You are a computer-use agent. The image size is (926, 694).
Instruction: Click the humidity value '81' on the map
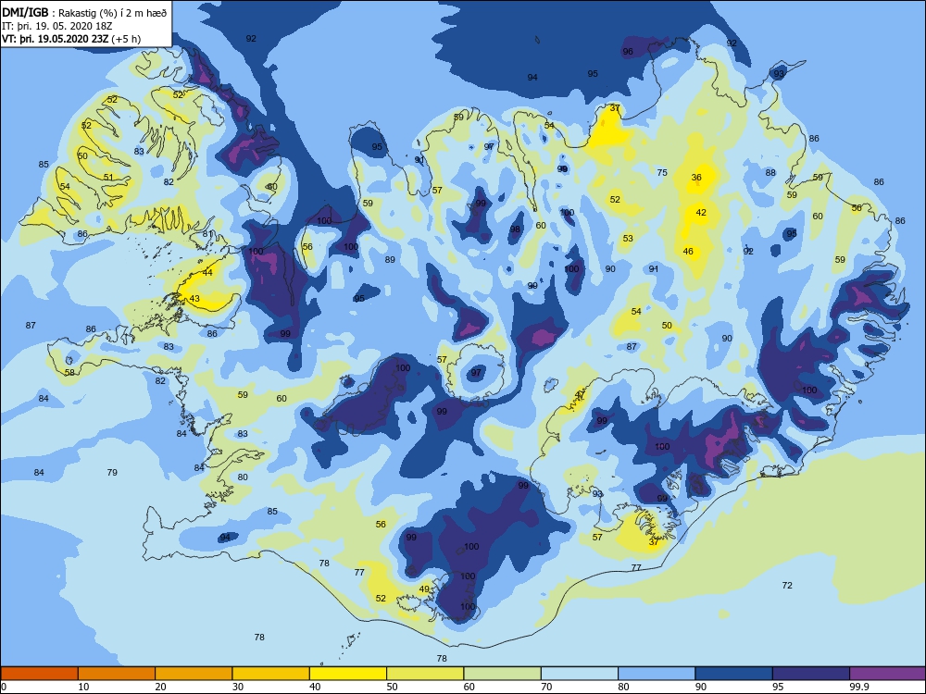pos(207,234)
